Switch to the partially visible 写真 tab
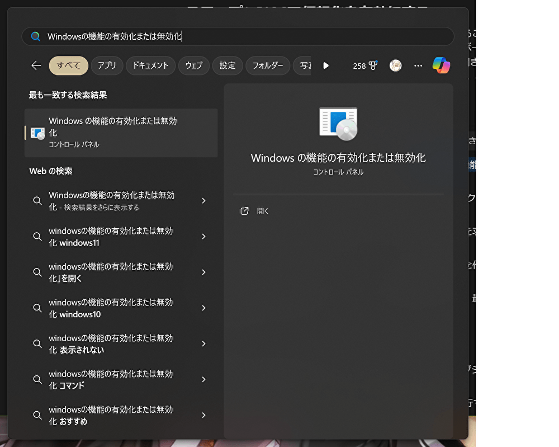 pyautogui.click(x=302, y=65)
